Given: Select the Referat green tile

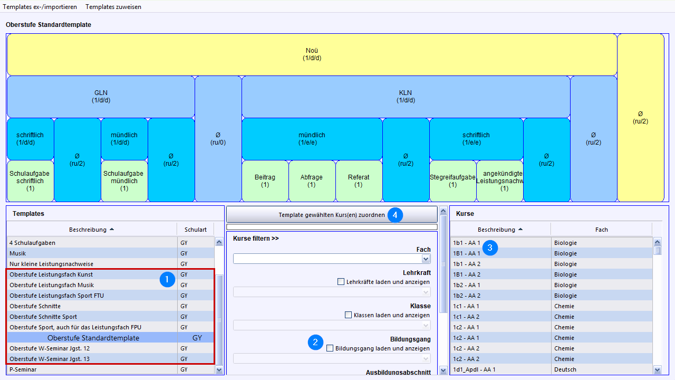Looking at the screenshot, I should coord(359,181).
